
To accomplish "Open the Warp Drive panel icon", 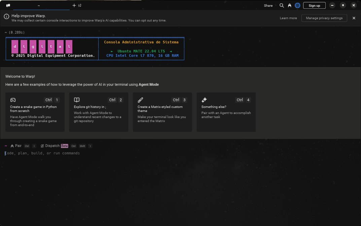I will [x=8, y=5].
